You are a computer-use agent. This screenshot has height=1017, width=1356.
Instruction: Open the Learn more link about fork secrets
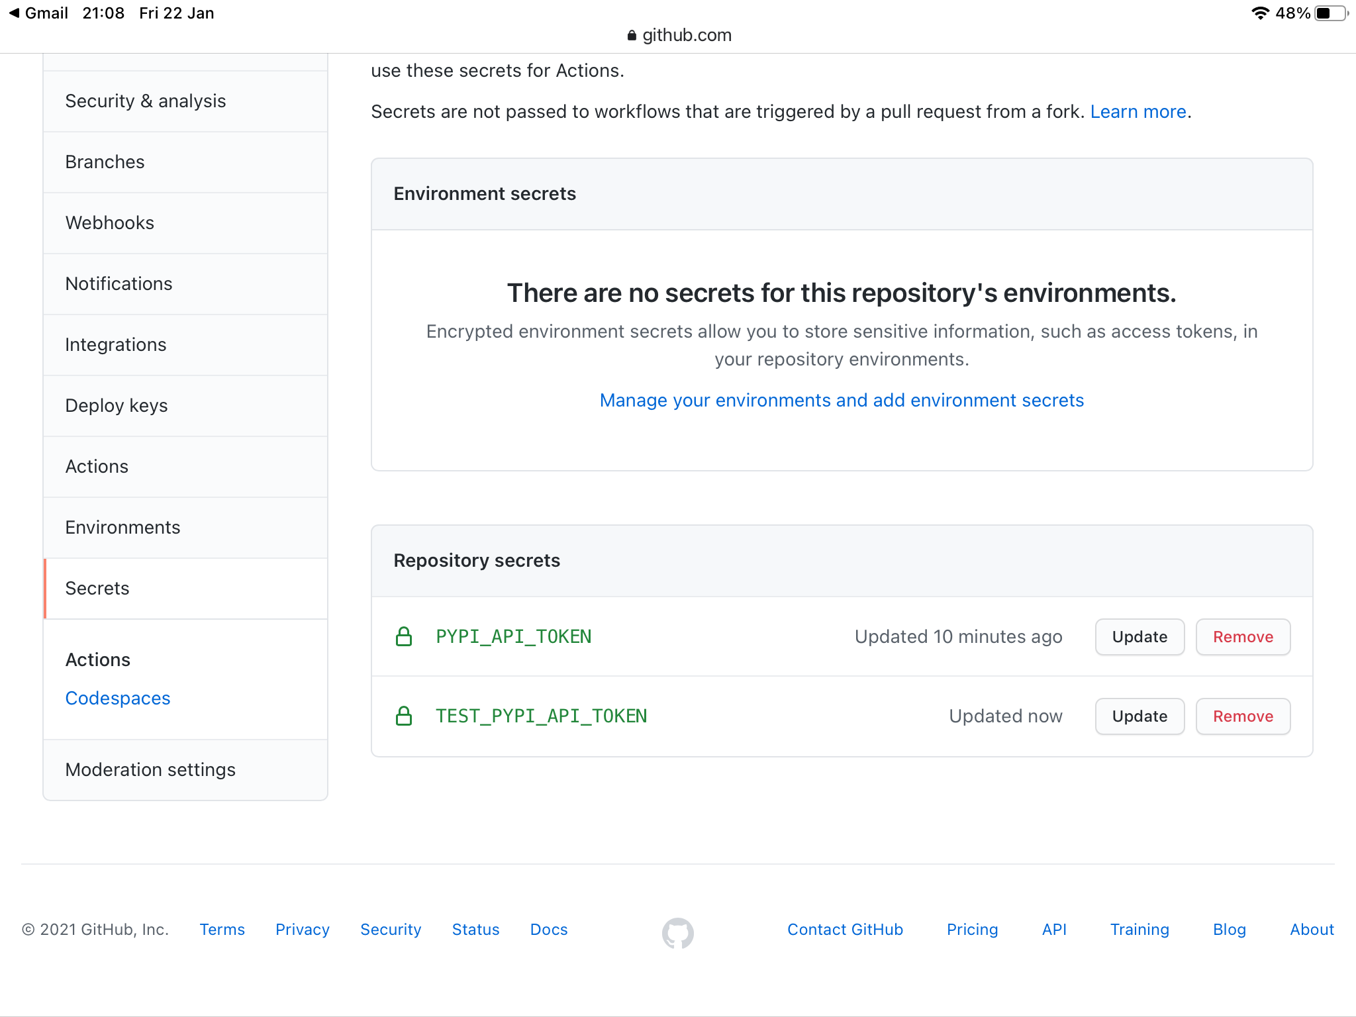[x=1138, y=111]
